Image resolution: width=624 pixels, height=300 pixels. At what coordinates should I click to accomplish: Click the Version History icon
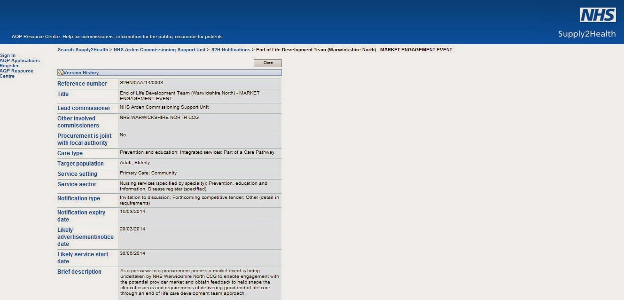(x=60, y=73)
